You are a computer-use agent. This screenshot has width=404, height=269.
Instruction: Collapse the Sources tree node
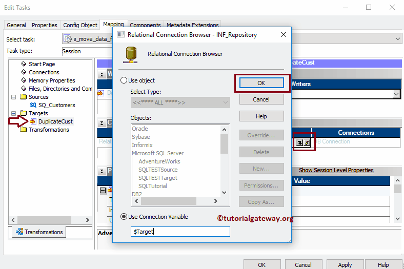click(x=14, y=97)
